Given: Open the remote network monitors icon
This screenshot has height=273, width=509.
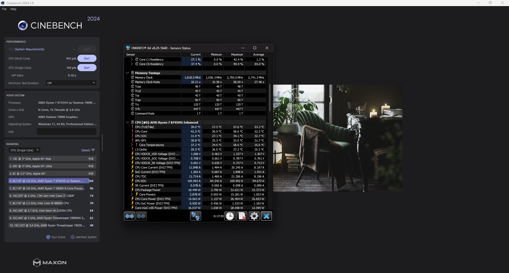Looking at the screenshot, I should click(195, 216).
